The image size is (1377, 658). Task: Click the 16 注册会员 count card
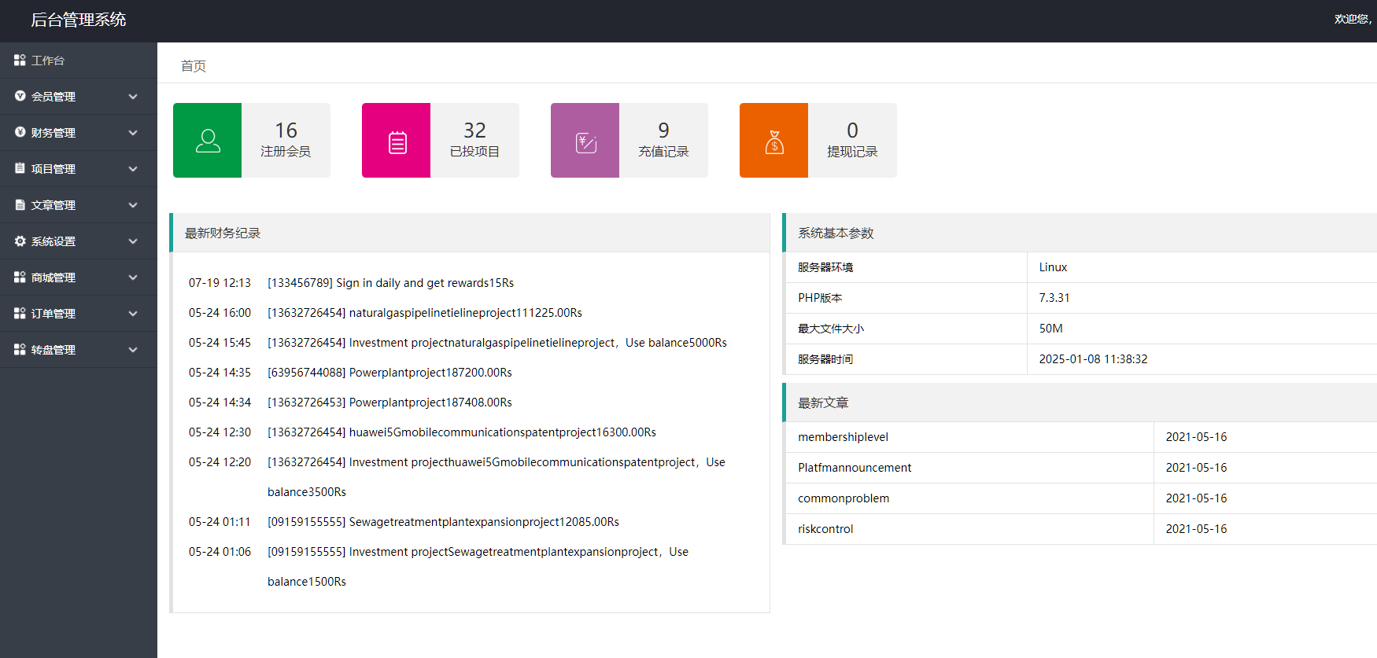tap(286, 140)
